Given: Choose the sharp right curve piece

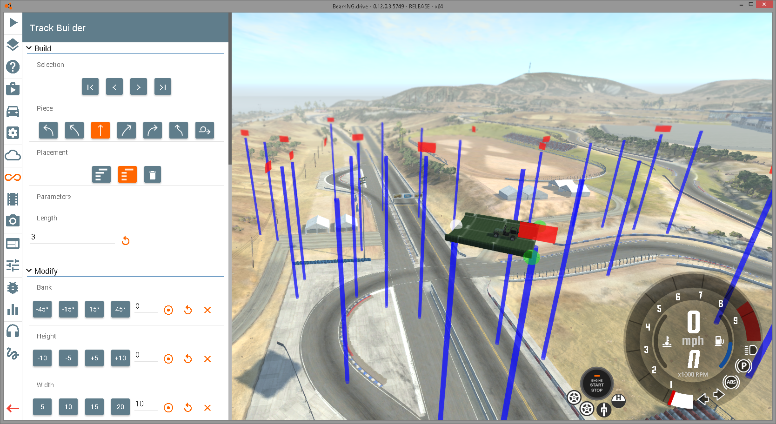Looking at the screenshot, I should [x=153, y=131].
